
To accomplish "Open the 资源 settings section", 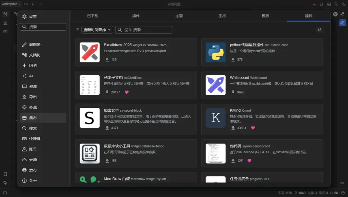I will click(x=43, y=86).
